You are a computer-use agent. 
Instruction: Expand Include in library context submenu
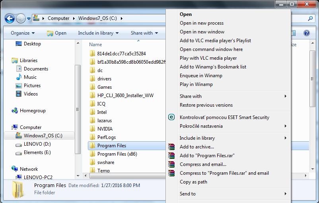286,138
